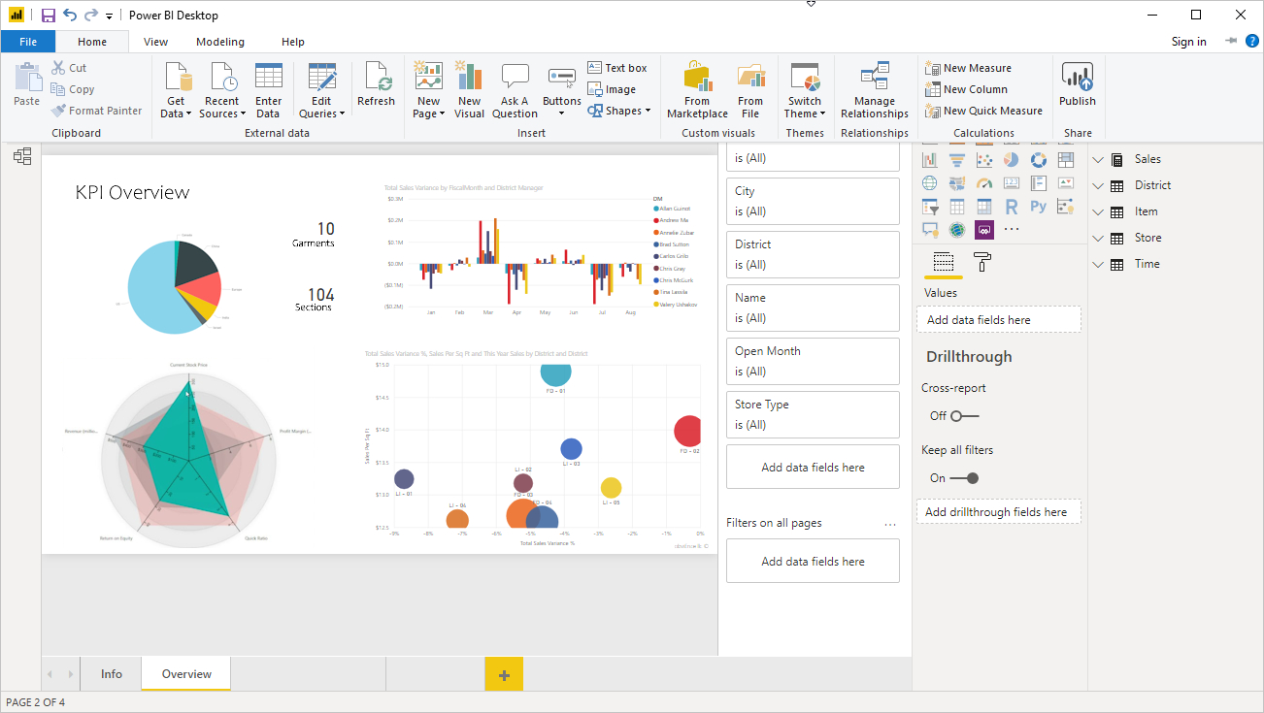This screenshot has height=713, width=1264.
Task: Turn on the Cross-report toggle
Action: [964, 416]
